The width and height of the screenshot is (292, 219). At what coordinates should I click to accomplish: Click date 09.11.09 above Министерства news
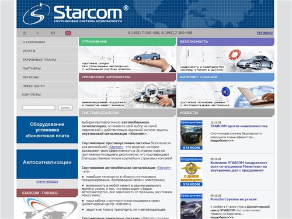215,159
